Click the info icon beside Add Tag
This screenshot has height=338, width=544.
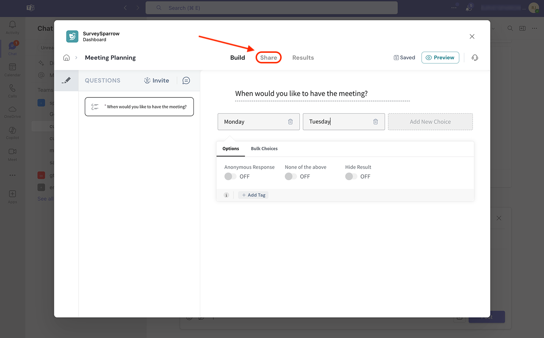click(x=226, y=195)
